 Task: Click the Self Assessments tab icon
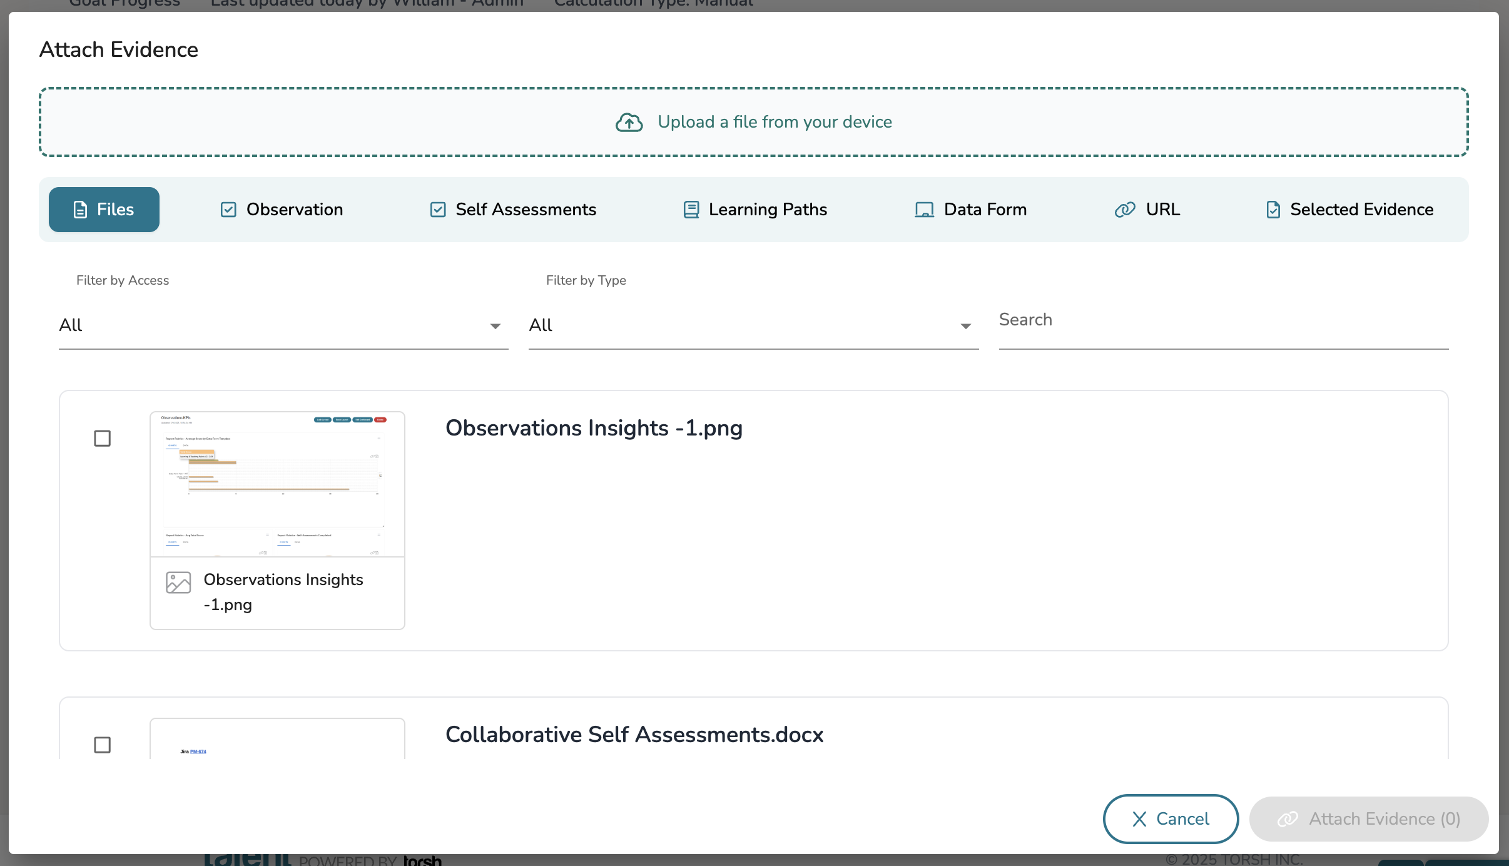coord(438,210)
